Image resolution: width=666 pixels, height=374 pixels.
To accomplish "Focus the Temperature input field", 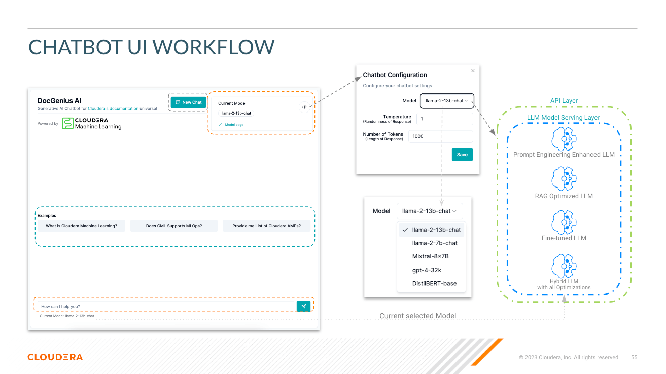I will point(445,119).
